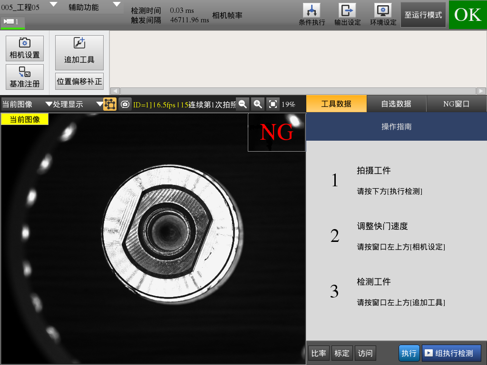The height and width of the screenshot is (365, 487).
Task: Fit image to window
Action: point(273,104)
